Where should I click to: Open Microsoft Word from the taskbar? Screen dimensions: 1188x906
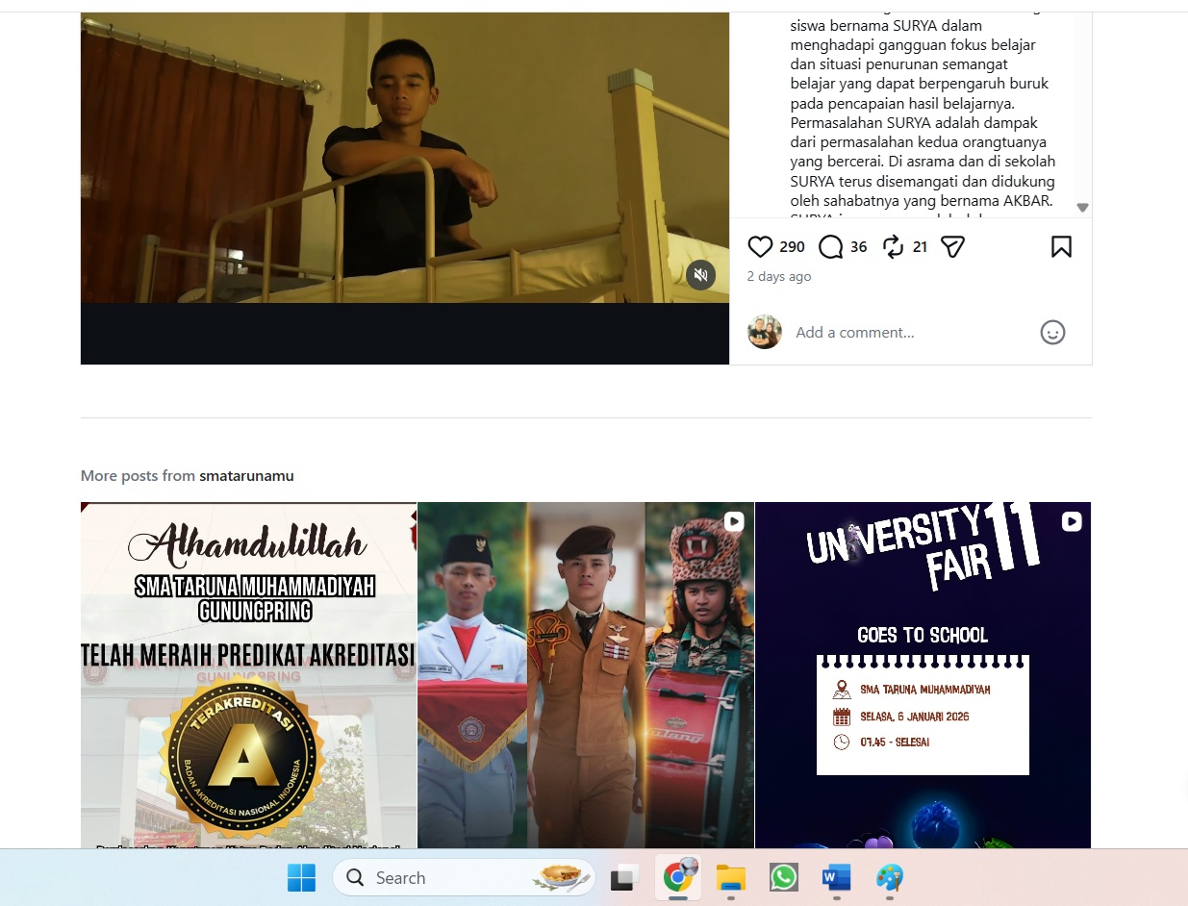point(837,877)
